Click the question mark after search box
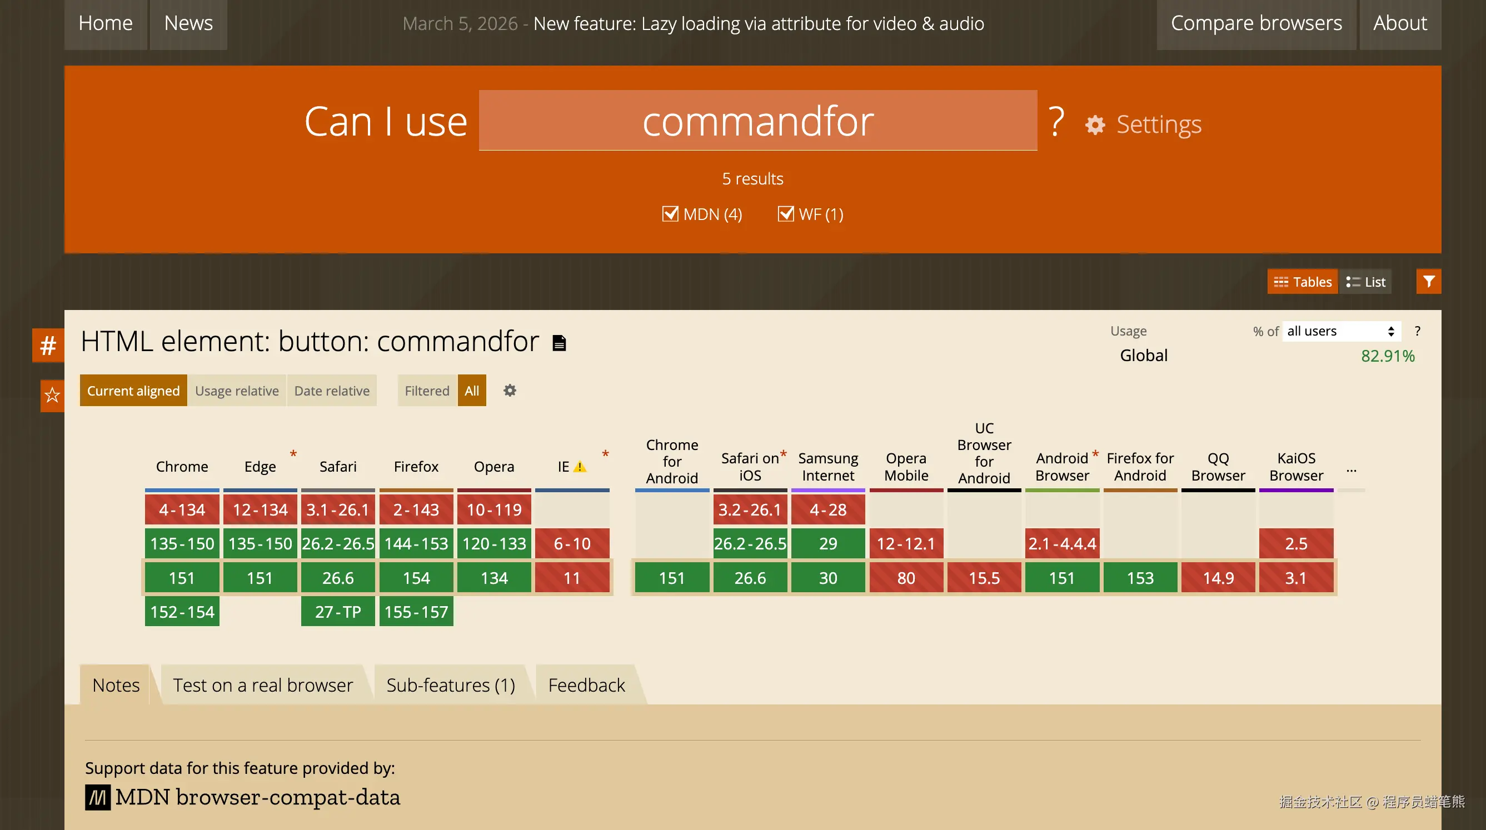 pos(1056,121)
